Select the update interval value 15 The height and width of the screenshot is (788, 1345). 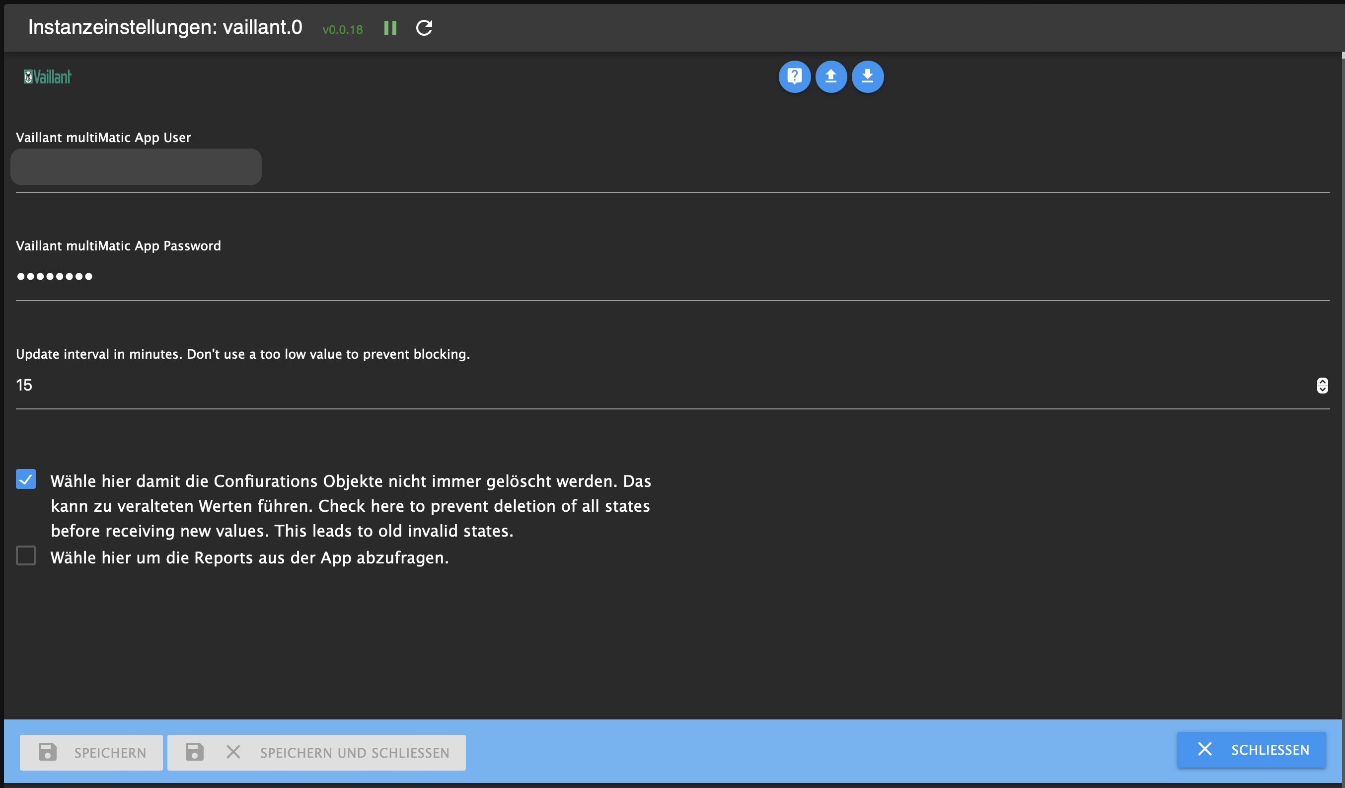[x=24, y=385]
